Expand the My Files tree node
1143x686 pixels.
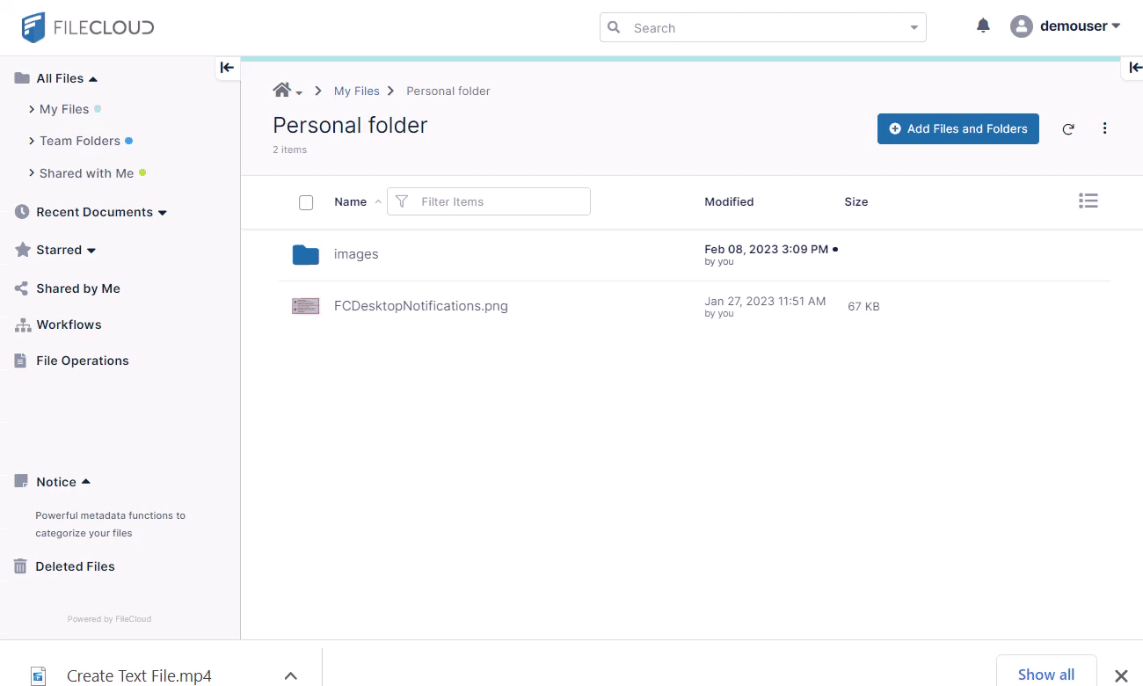tap(33, 109)
